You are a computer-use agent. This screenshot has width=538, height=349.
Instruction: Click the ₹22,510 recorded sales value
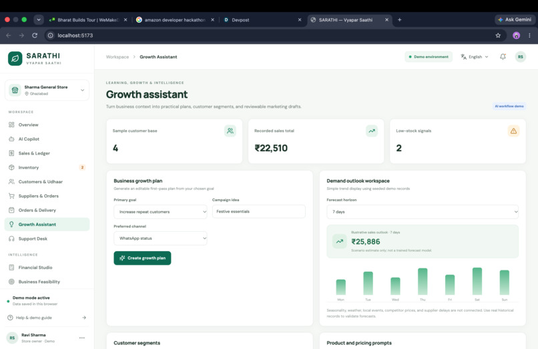(271, 148)
